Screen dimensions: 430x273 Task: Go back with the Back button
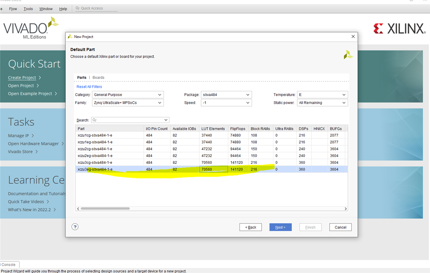click(251, 227)
